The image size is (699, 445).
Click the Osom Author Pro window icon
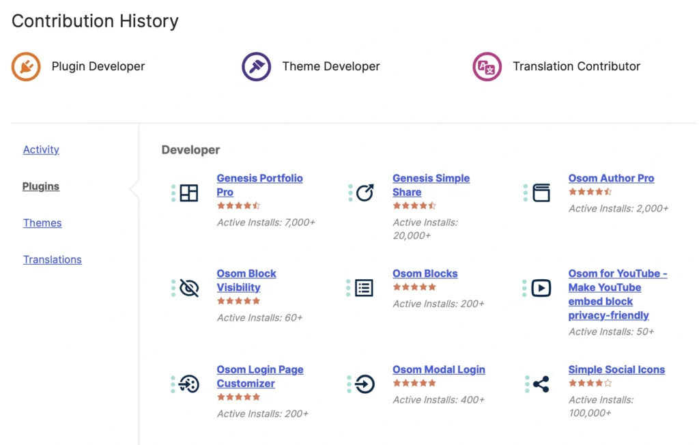pyautogui.click(x=541, y=192)
